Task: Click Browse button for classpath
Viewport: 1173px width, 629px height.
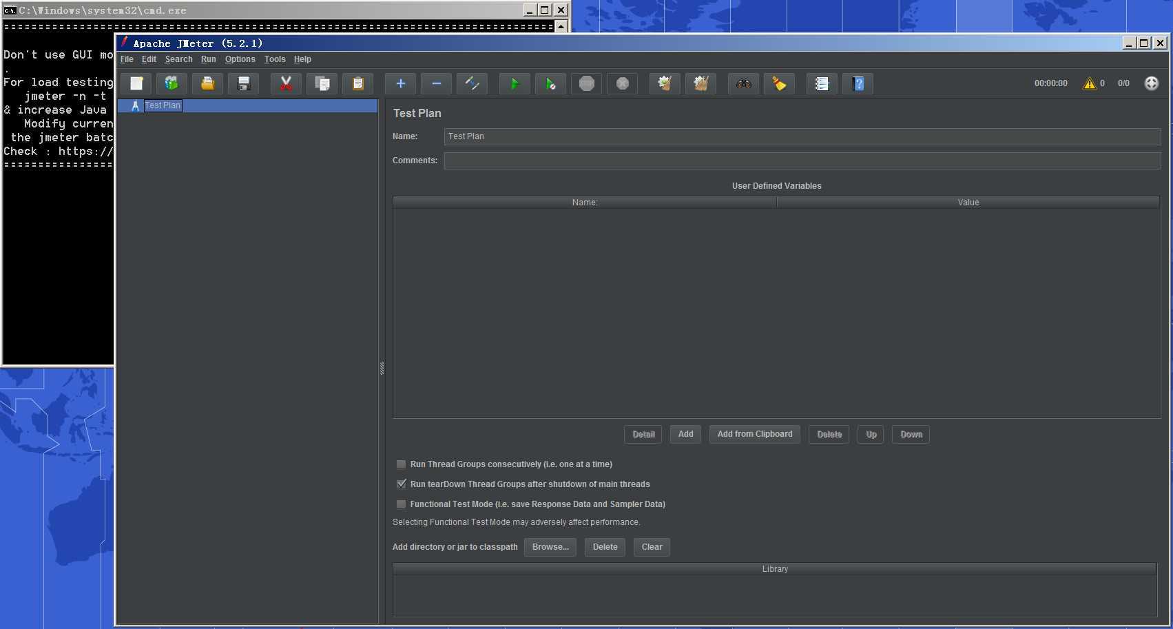Action: tap(550, 547)
